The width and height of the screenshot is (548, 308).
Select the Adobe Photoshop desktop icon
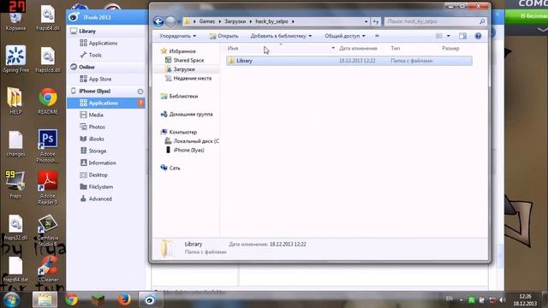(48, 146)
